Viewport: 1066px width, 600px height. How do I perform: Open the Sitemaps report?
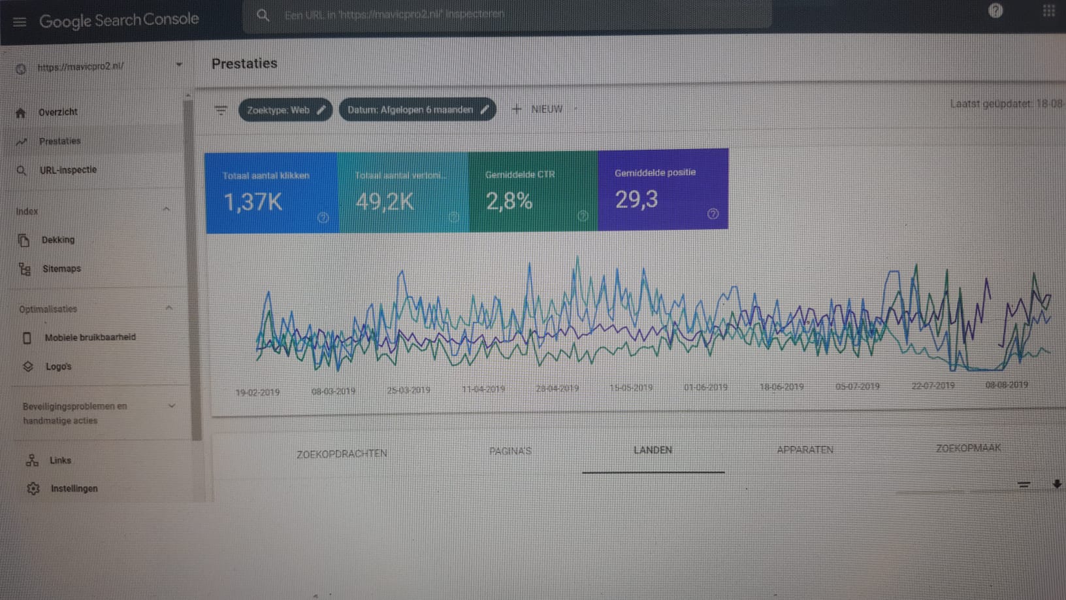(62, 269)
